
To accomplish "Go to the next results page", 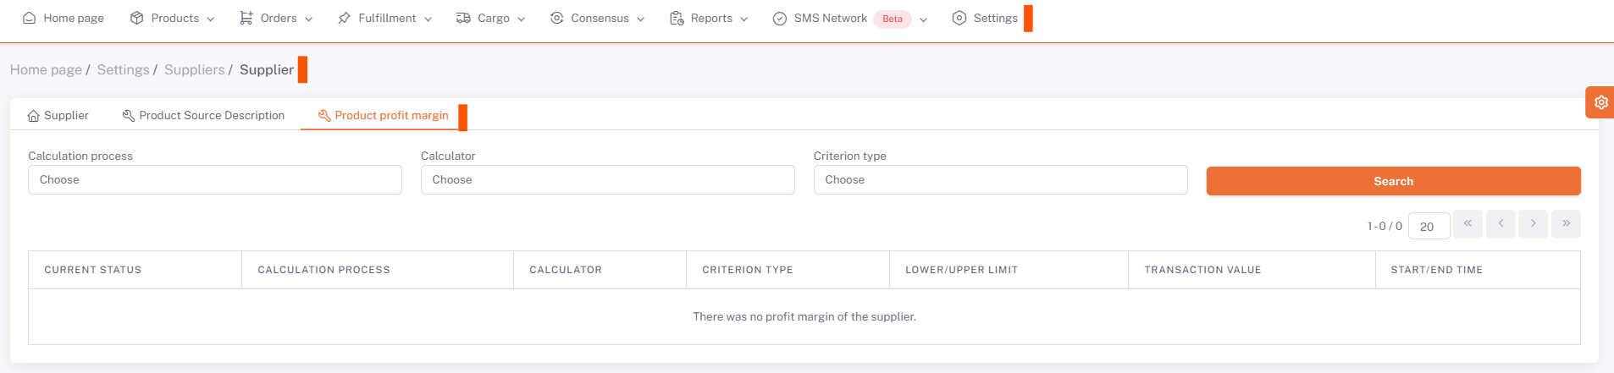I will [x=1533, y=224].
